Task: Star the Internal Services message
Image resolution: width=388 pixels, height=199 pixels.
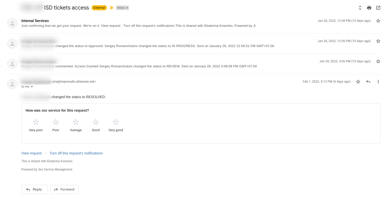Action: (378, 21)
